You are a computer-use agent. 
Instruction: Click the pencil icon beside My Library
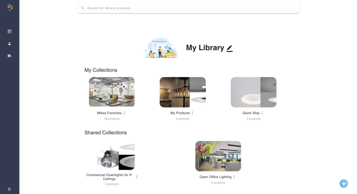click(x=229, y=48)
